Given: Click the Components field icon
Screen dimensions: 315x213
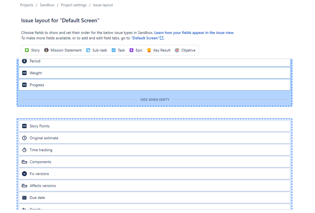Looking at the screenshot, I should [x=24, y=162].
